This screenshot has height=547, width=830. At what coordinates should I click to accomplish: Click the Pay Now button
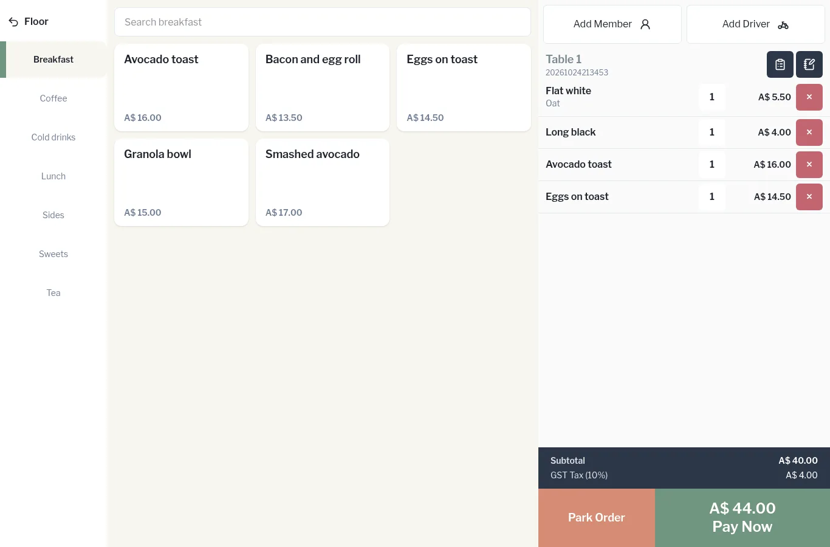(743, 518)
